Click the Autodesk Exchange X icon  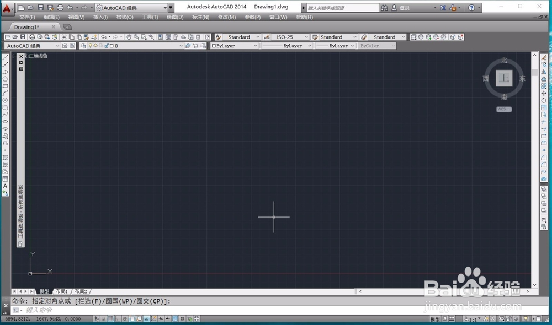[x=443, y=7]
